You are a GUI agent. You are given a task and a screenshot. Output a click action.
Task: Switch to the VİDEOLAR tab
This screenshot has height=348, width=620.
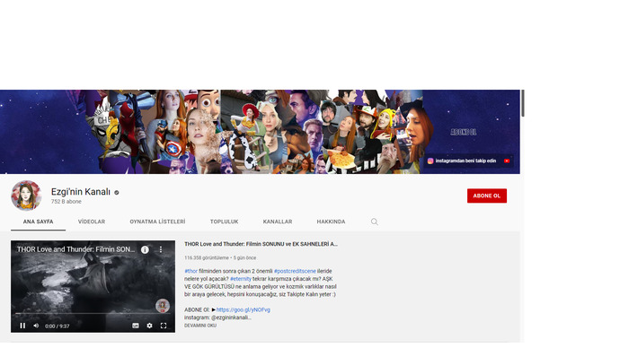pos(92,222)
